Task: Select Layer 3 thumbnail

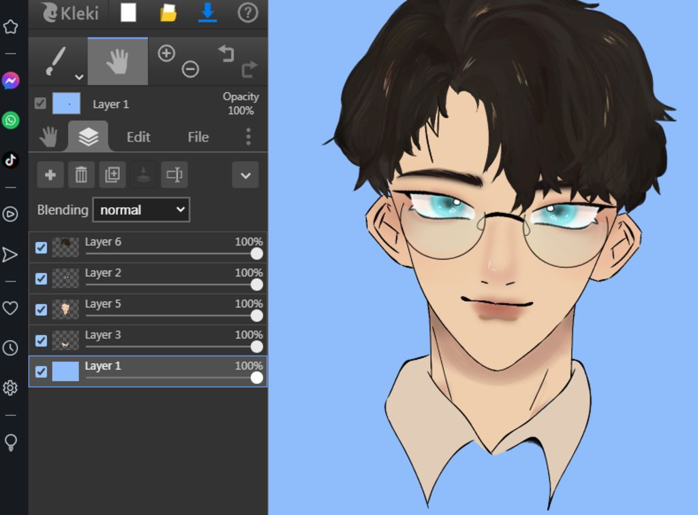Action: [65, 340]
